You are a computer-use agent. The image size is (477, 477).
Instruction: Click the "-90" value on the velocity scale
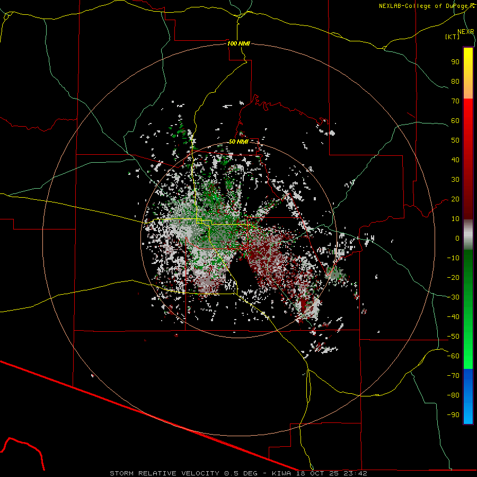tap(453, 415)
